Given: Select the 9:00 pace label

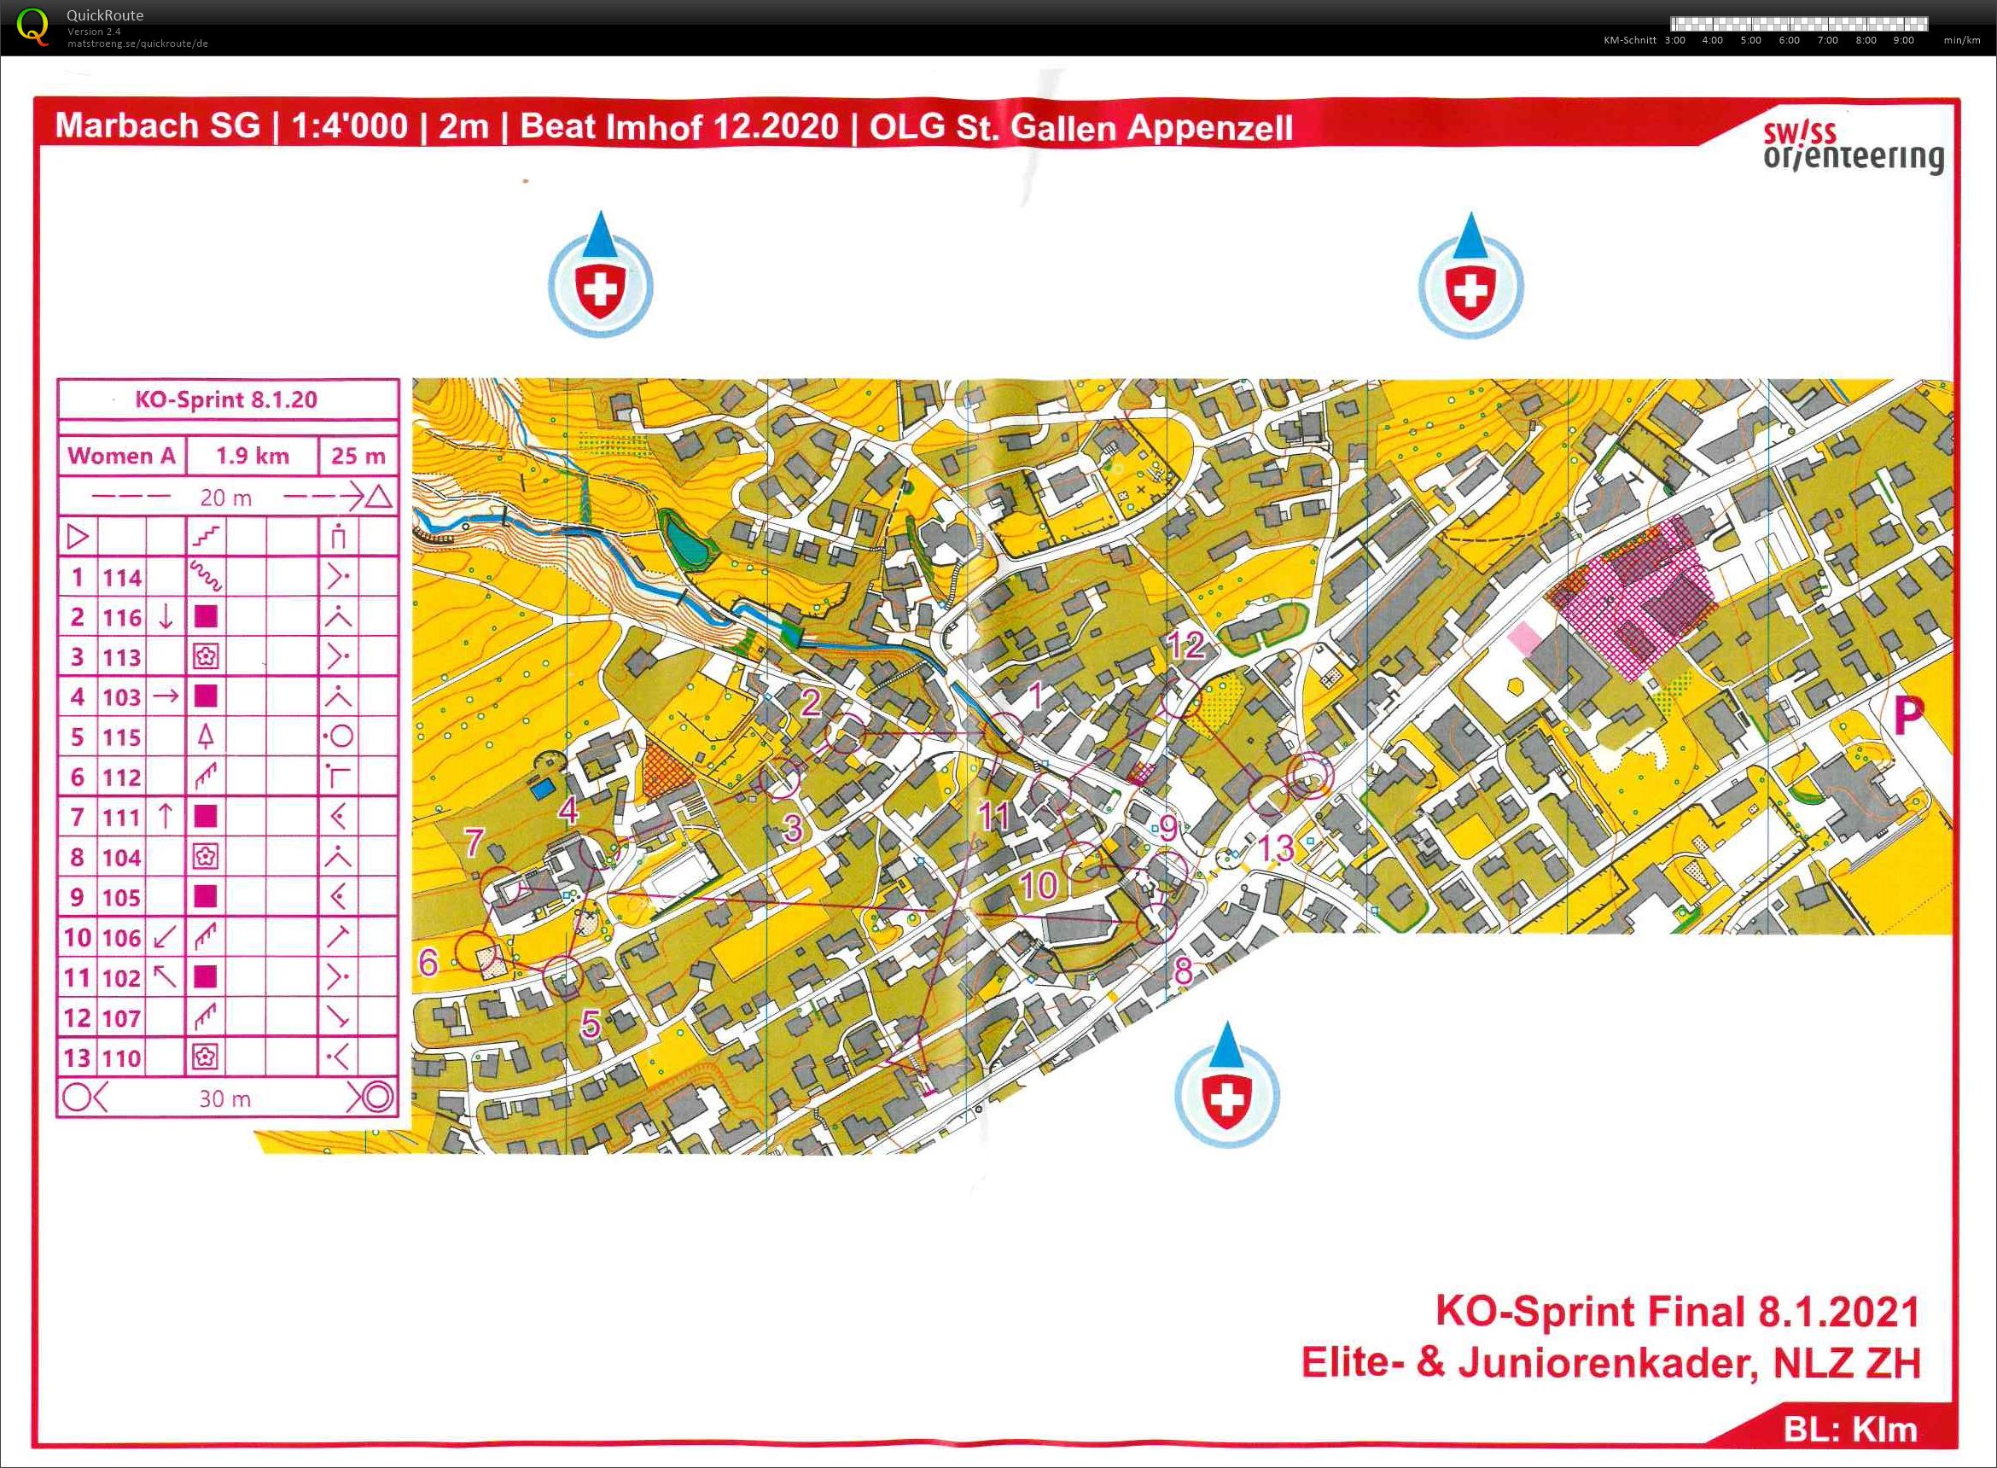Looking at the screenshot, I should click(1904, 40).
